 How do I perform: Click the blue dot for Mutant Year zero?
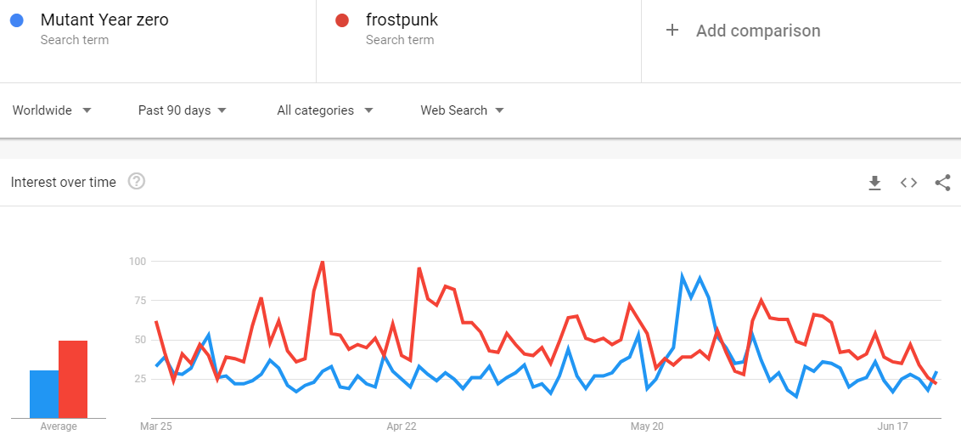coord(17,20)
